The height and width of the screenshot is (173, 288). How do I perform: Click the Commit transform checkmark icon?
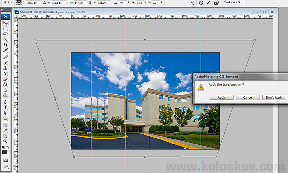click(208, 3)
